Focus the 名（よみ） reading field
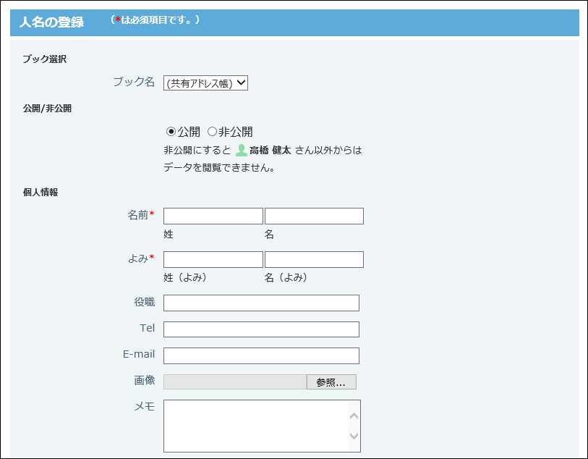This screenshot has height=459, width=588. [x=314, y=260]
